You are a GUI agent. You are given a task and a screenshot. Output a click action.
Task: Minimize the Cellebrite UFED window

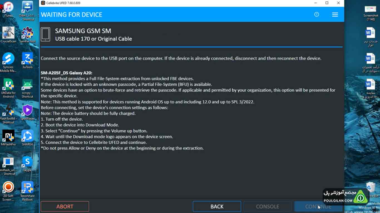click(x=315, y=3)
